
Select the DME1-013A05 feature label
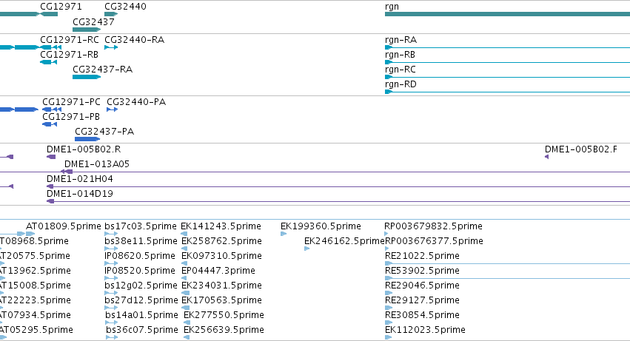coord(97,164)
